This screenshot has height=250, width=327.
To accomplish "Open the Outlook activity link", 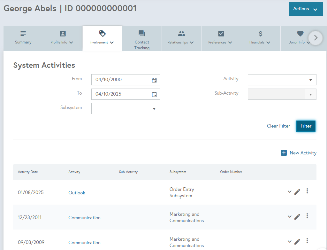I will (x=77, y=193).
